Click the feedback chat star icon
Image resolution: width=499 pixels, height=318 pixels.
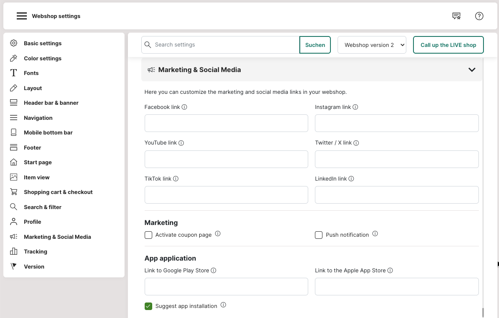456,16
